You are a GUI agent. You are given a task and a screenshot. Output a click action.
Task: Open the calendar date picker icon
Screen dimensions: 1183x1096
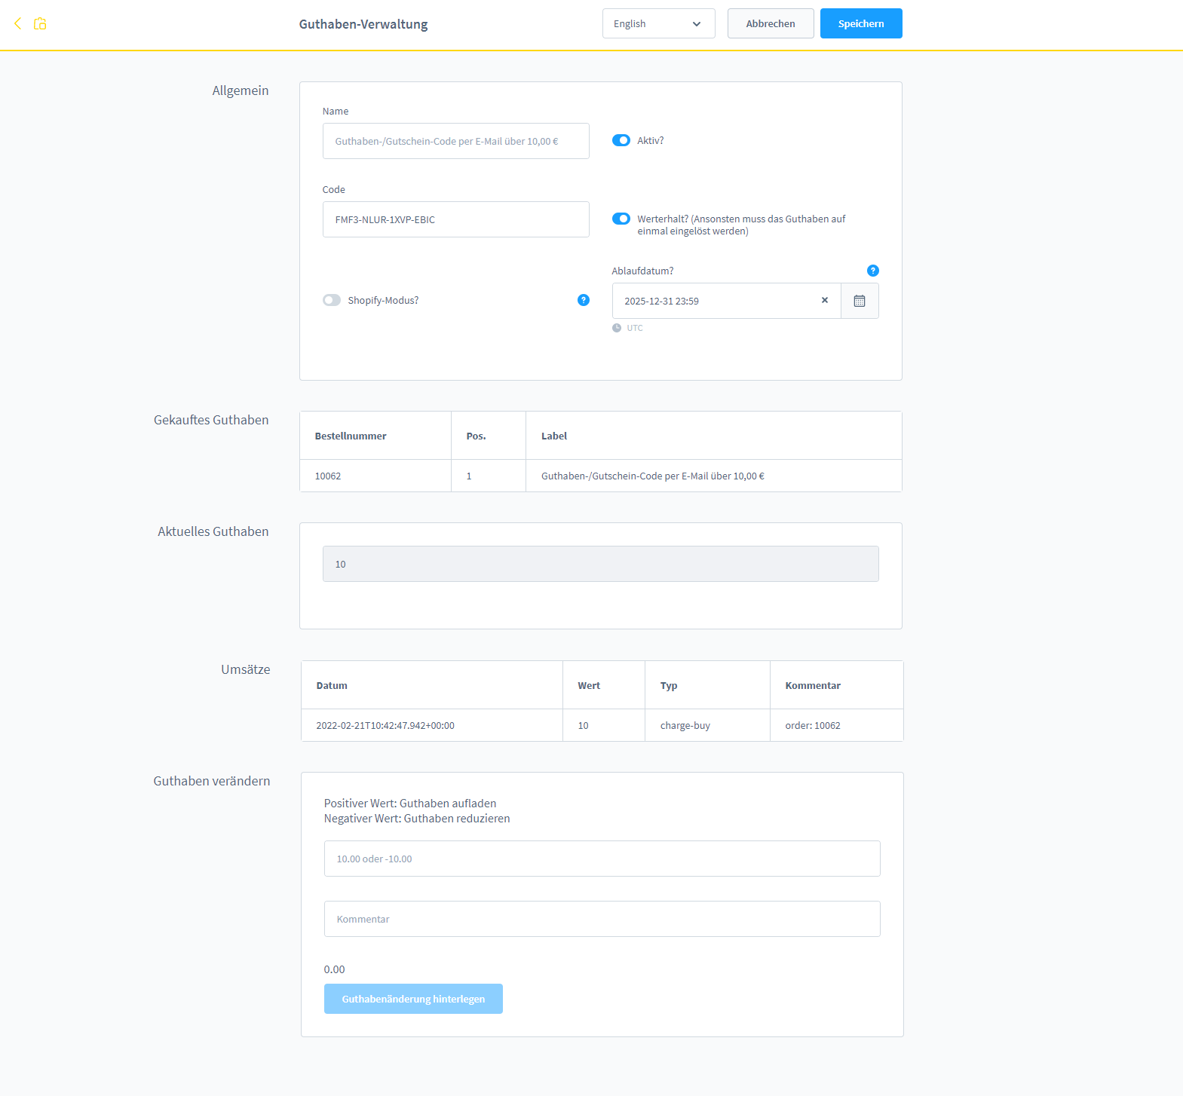pyautogui.click(x=859, y=301)
